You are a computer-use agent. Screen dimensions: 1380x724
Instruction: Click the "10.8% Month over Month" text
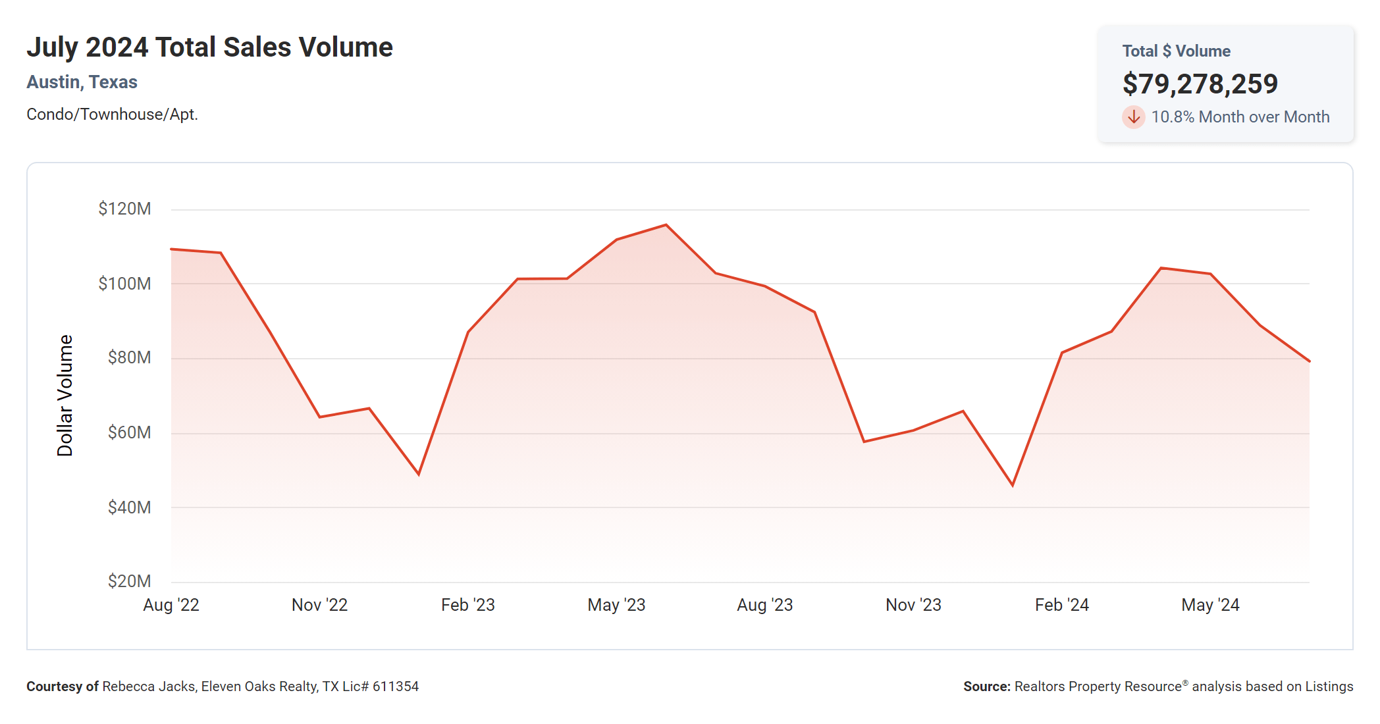pos(1240,117)
